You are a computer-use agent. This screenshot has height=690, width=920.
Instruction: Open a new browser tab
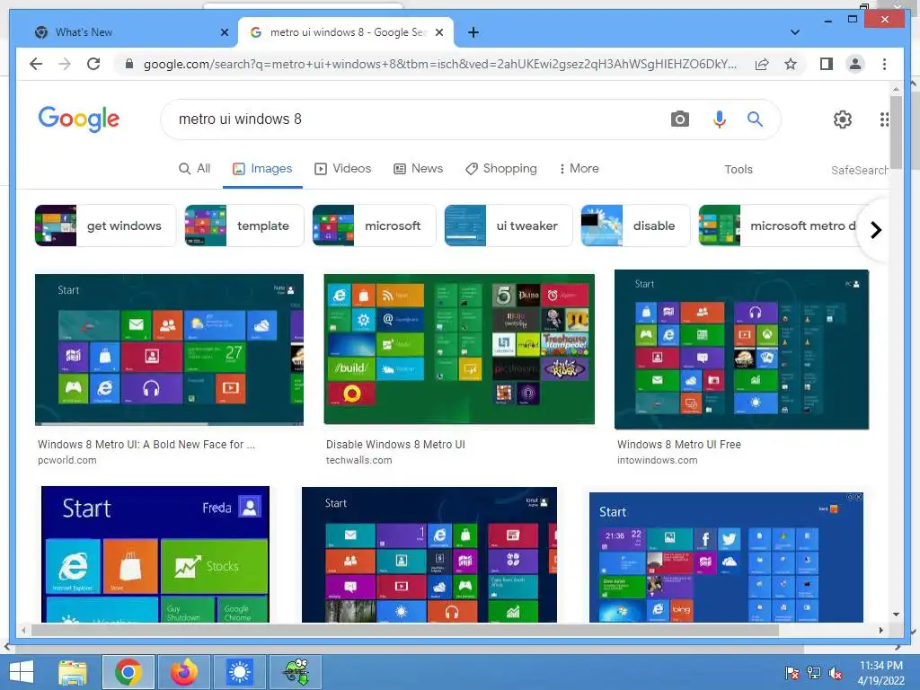tap(473, 32)
